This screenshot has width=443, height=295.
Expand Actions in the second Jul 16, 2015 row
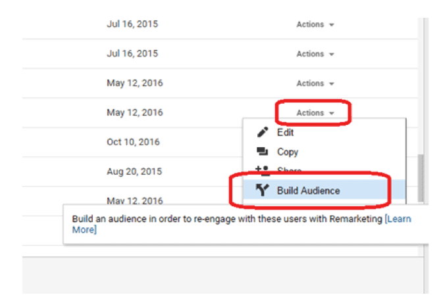pyautogui.click(x=315, y=54)
